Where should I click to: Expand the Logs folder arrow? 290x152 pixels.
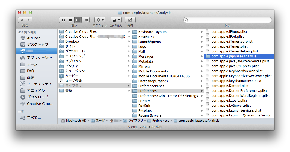202,47
